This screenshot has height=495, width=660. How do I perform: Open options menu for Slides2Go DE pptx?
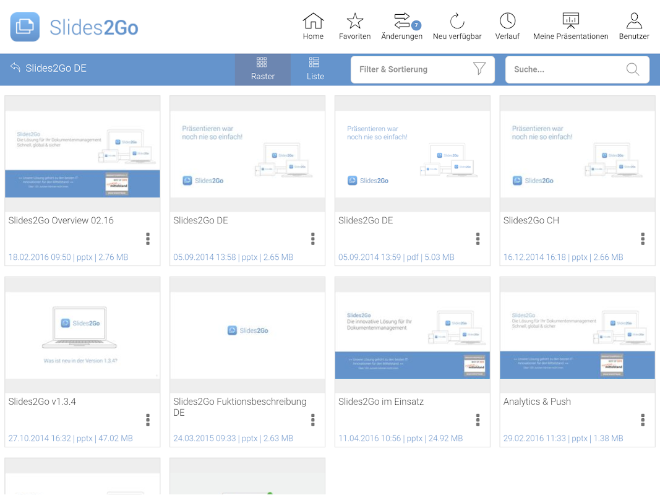click(x=313, y=239)
